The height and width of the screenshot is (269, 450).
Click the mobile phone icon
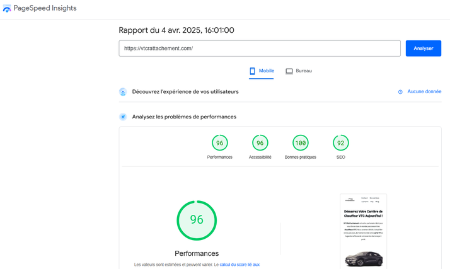pyautogui.click(x=253, y=71)
